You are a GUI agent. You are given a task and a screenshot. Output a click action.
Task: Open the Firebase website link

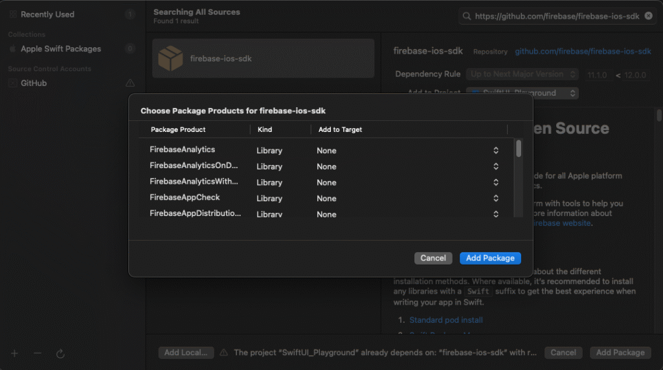tap(562, 223)
